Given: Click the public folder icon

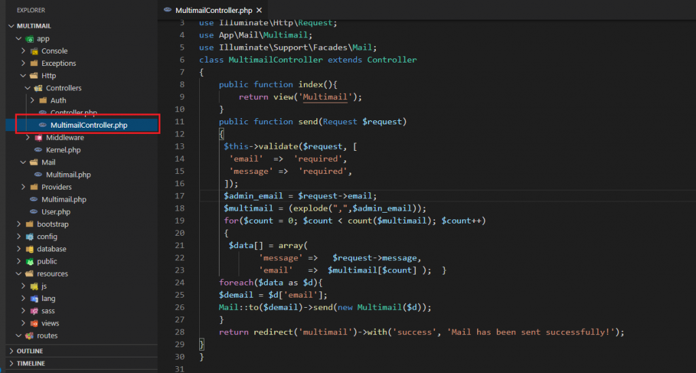Looking at the screenshot, I should (30, 262).
